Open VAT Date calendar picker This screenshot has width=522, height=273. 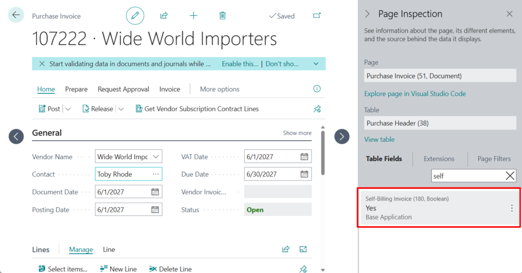304,157
